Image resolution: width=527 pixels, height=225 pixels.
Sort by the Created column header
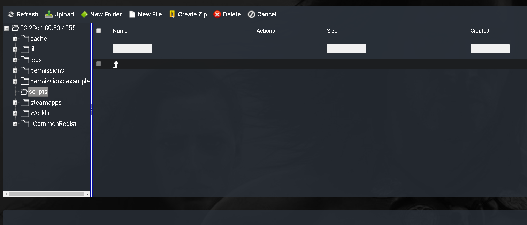pyautogui.click(x=480, y=31)
